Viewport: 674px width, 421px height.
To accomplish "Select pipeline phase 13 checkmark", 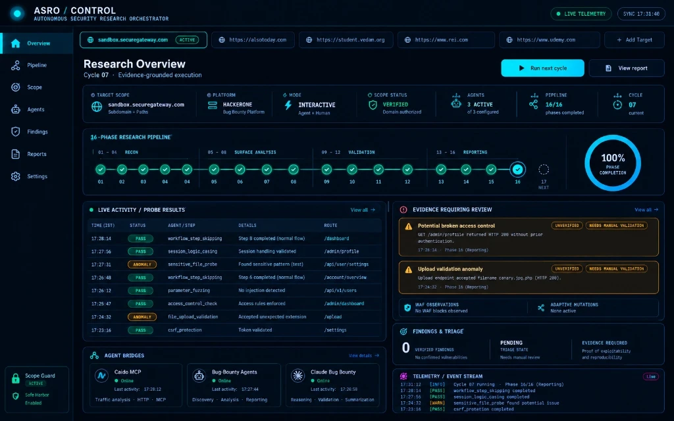I will tap(441, 170).
